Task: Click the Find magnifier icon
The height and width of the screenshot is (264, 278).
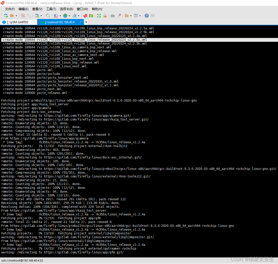Action: coord(48,16)
